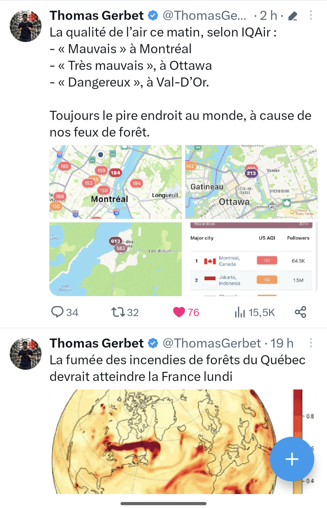Viewport: 327px width, 508px height.
Task: Open the smoke forecast globe image
Action: tap(183, 442)
